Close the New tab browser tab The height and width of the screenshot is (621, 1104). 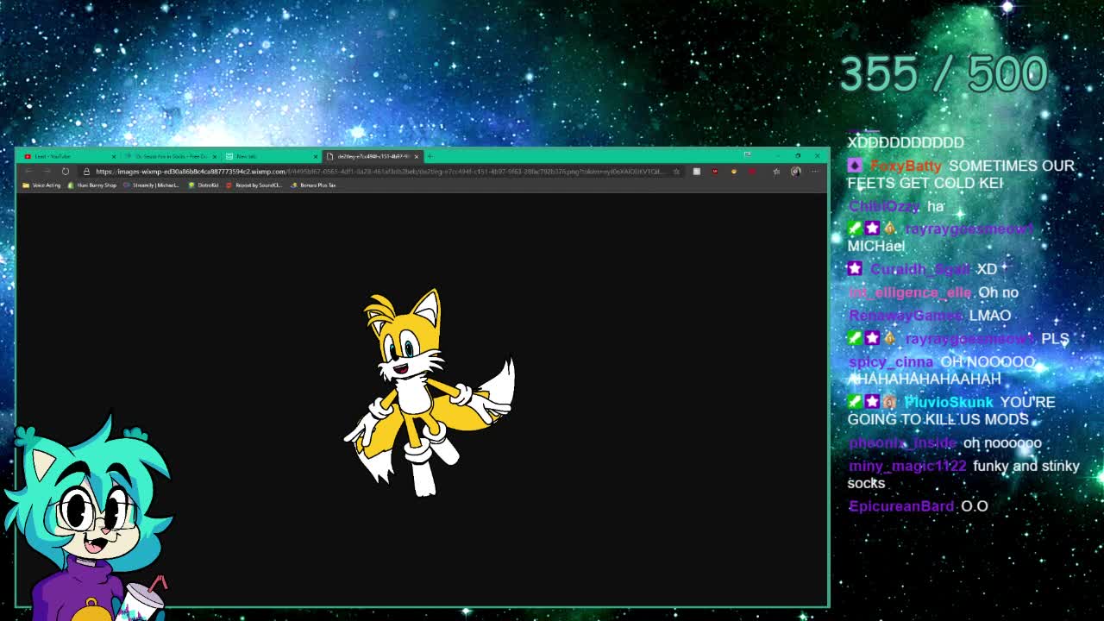[315, 156]
